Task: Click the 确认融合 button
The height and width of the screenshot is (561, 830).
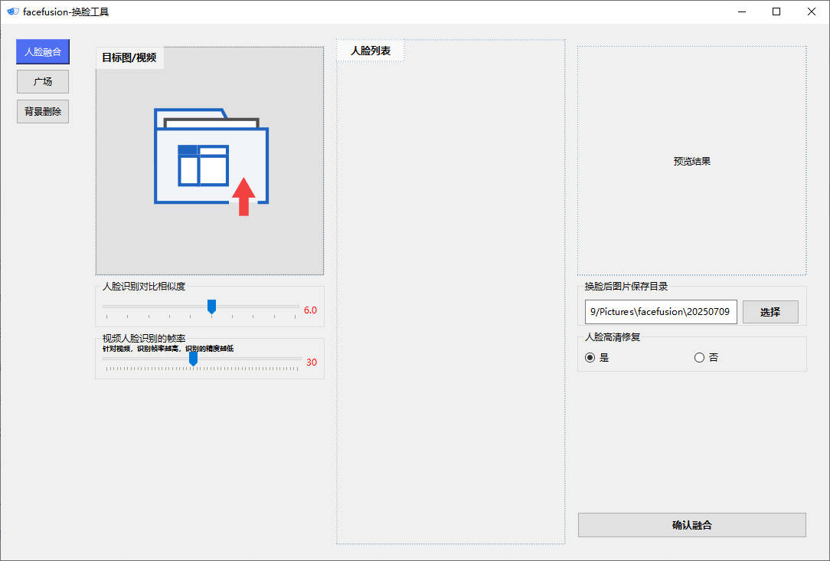Action: coord(692,525)
